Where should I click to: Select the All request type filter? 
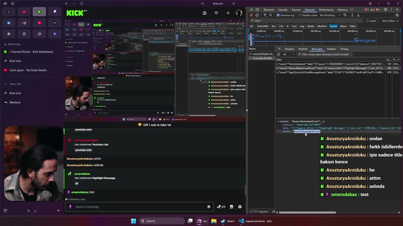point(251,26)
